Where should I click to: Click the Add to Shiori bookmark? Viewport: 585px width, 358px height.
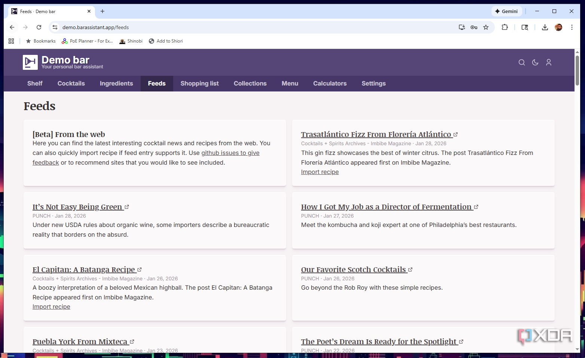pos(166,41)
